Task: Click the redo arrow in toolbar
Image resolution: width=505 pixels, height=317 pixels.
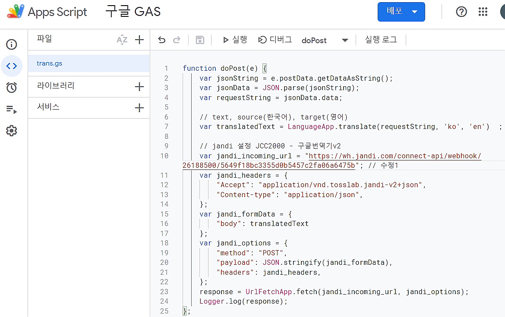Action: 177,40
